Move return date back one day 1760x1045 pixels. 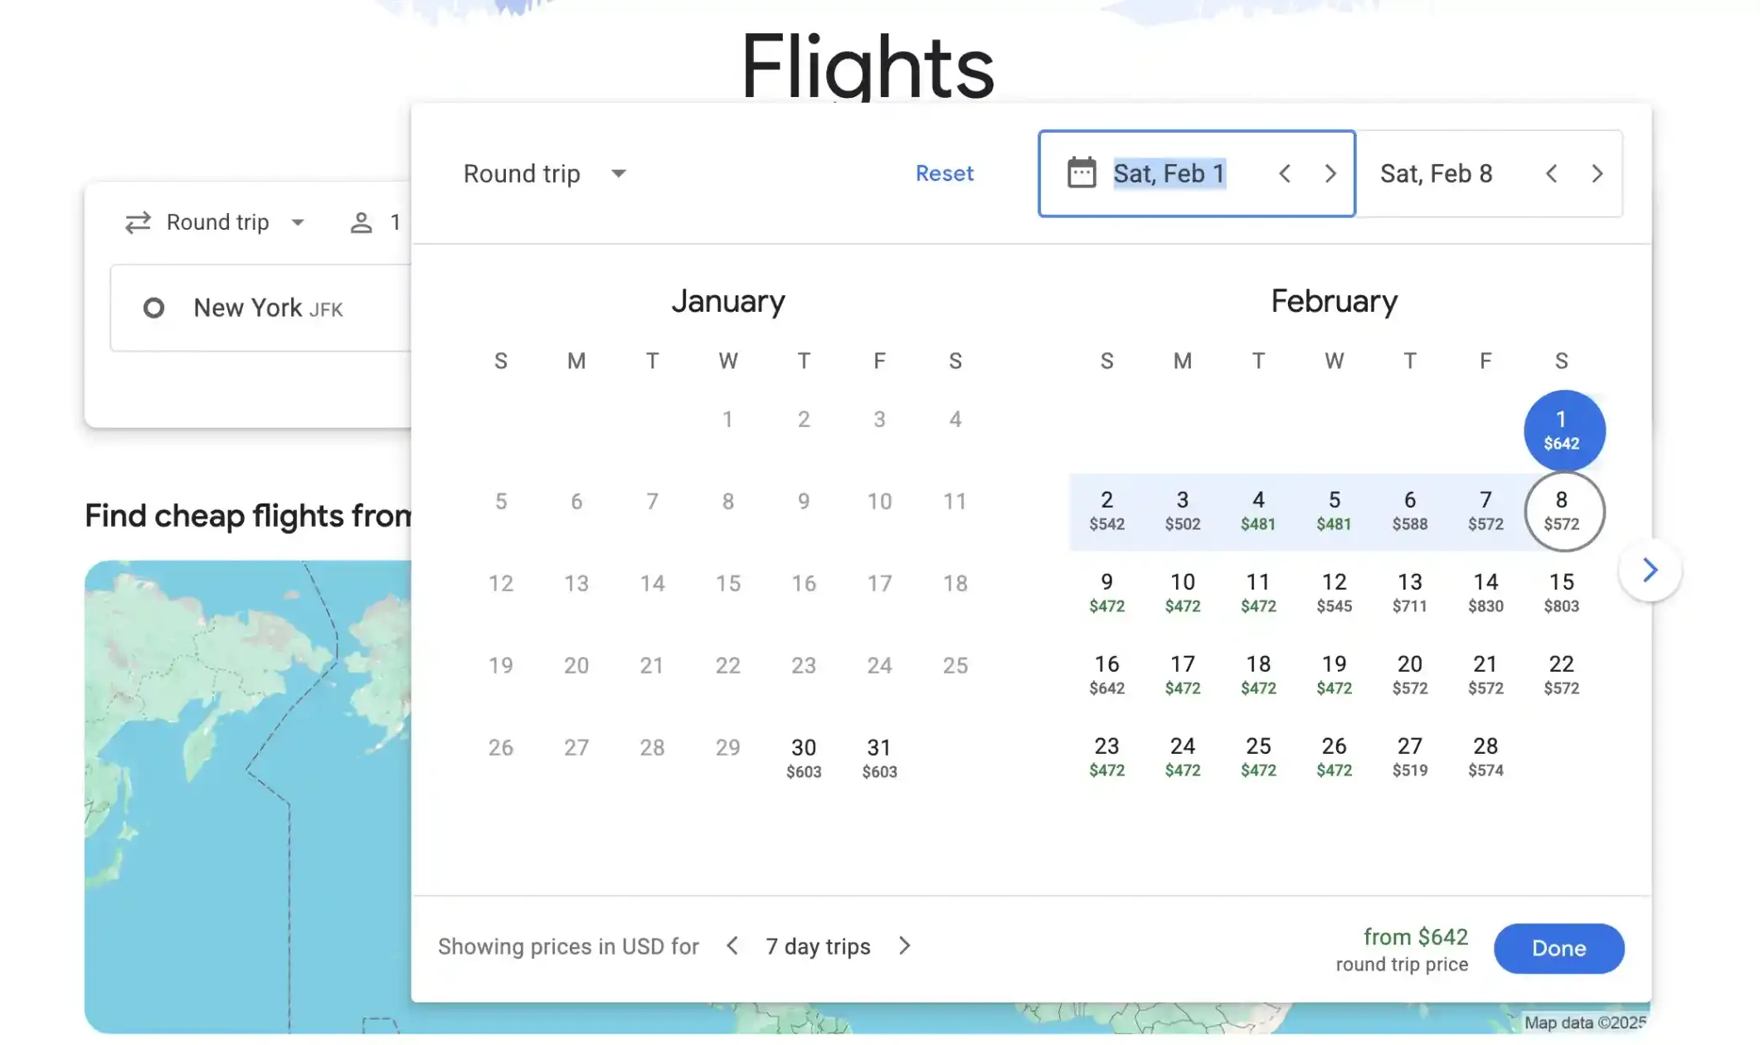(1551, 173)
